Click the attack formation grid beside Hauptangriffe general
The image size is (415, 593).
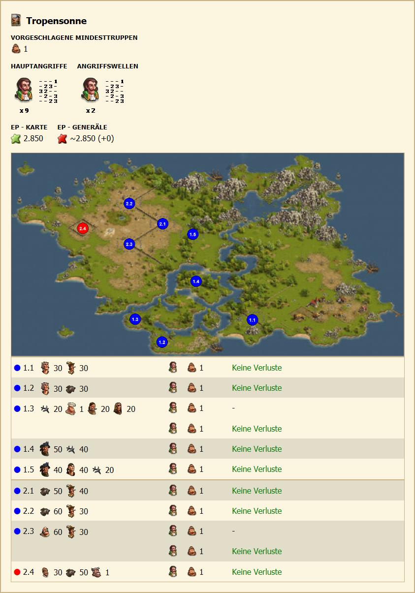(x=48, y=91)
